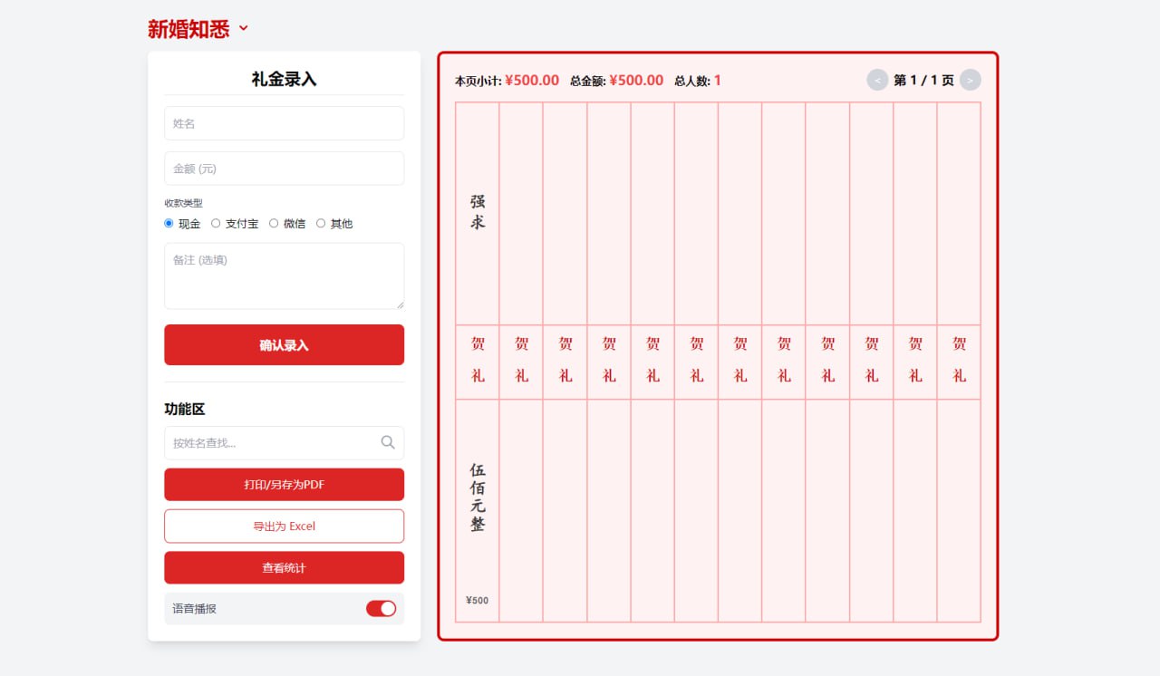The width and height of the screenshot is (1160, 676).
Task: Select the 微信 payment type
Action: point(274,223)
